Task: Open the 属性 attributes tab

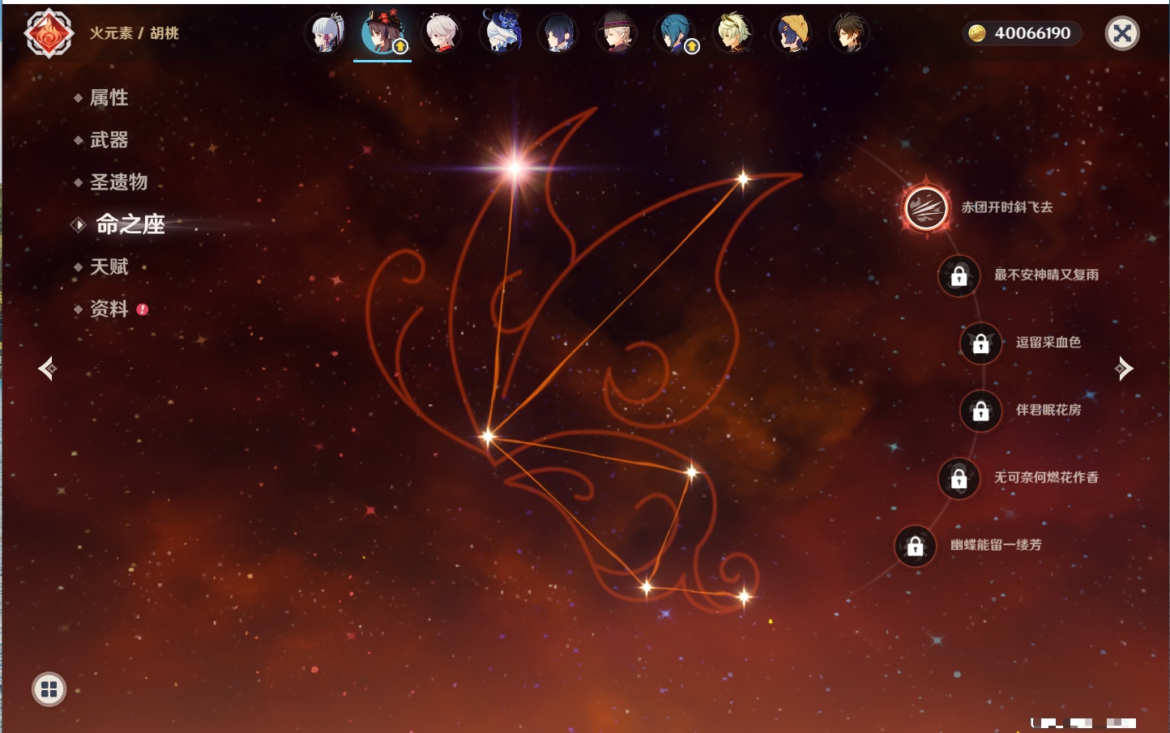Action: [109, 98]
